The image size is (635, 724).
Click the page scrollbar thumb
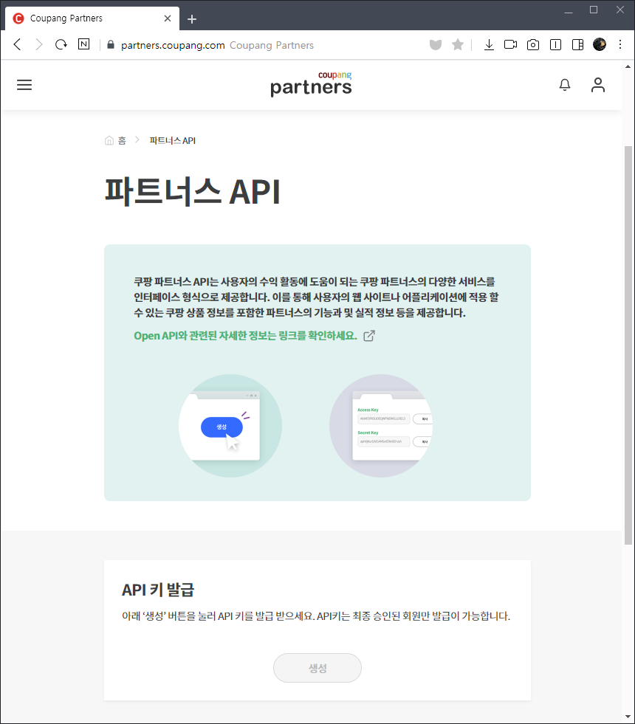(628, 345)
